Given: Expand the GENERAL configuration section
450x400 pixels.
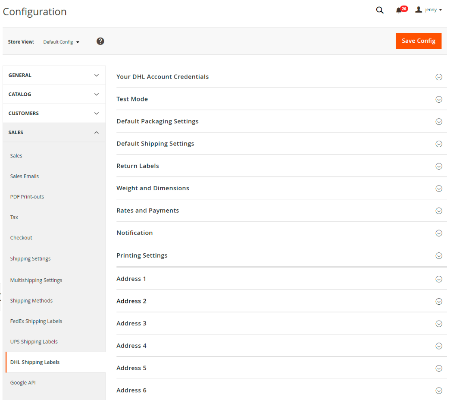Looking at the screenshot, I should (54, 75).
